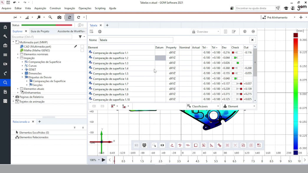Select the inspection magnifier workspace in sidebar

pos(5,83)
